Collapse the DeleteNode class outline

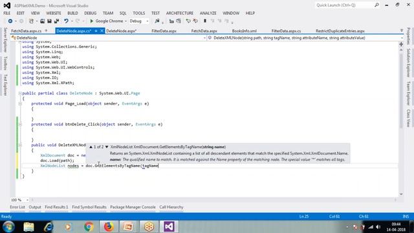(x=20, y=93)
